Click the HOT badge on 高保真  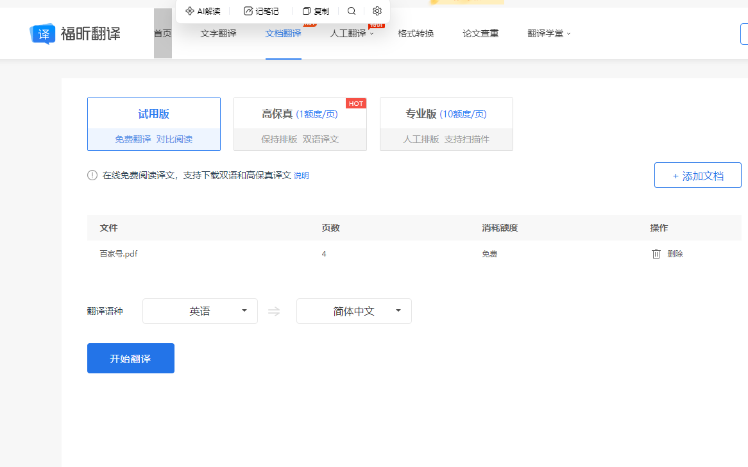coord(356,103)
